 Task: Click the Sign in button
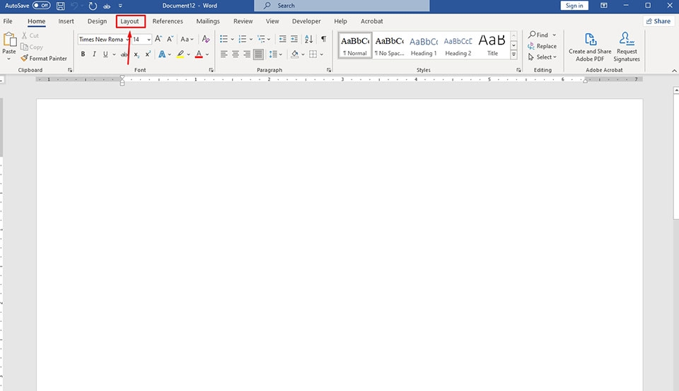(574, 6)
